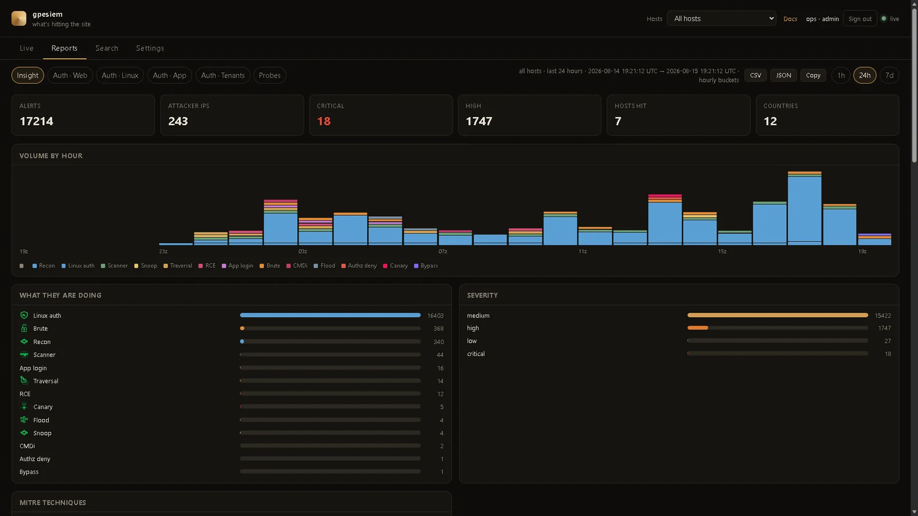Click the Copy button
The height and width of the screenshot is (516, 918).
point(813,75)
